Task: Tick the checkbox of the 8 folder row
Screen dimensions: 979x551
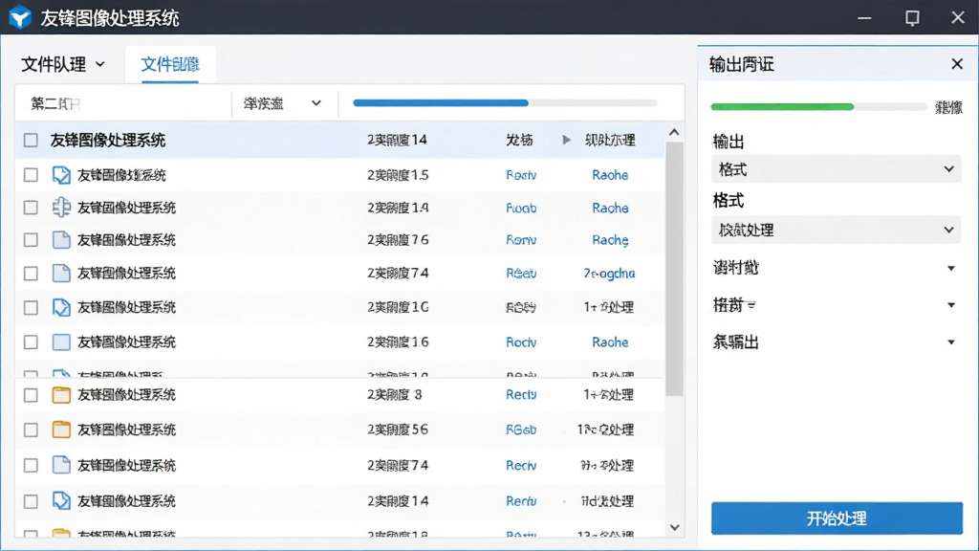Action: [31, 395]
